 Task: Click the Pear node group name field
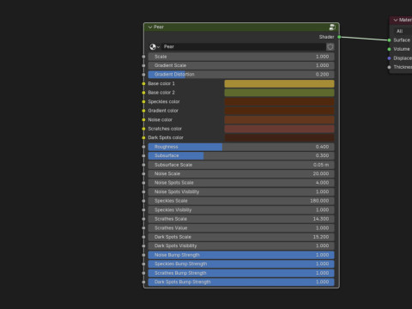[244, 46]
